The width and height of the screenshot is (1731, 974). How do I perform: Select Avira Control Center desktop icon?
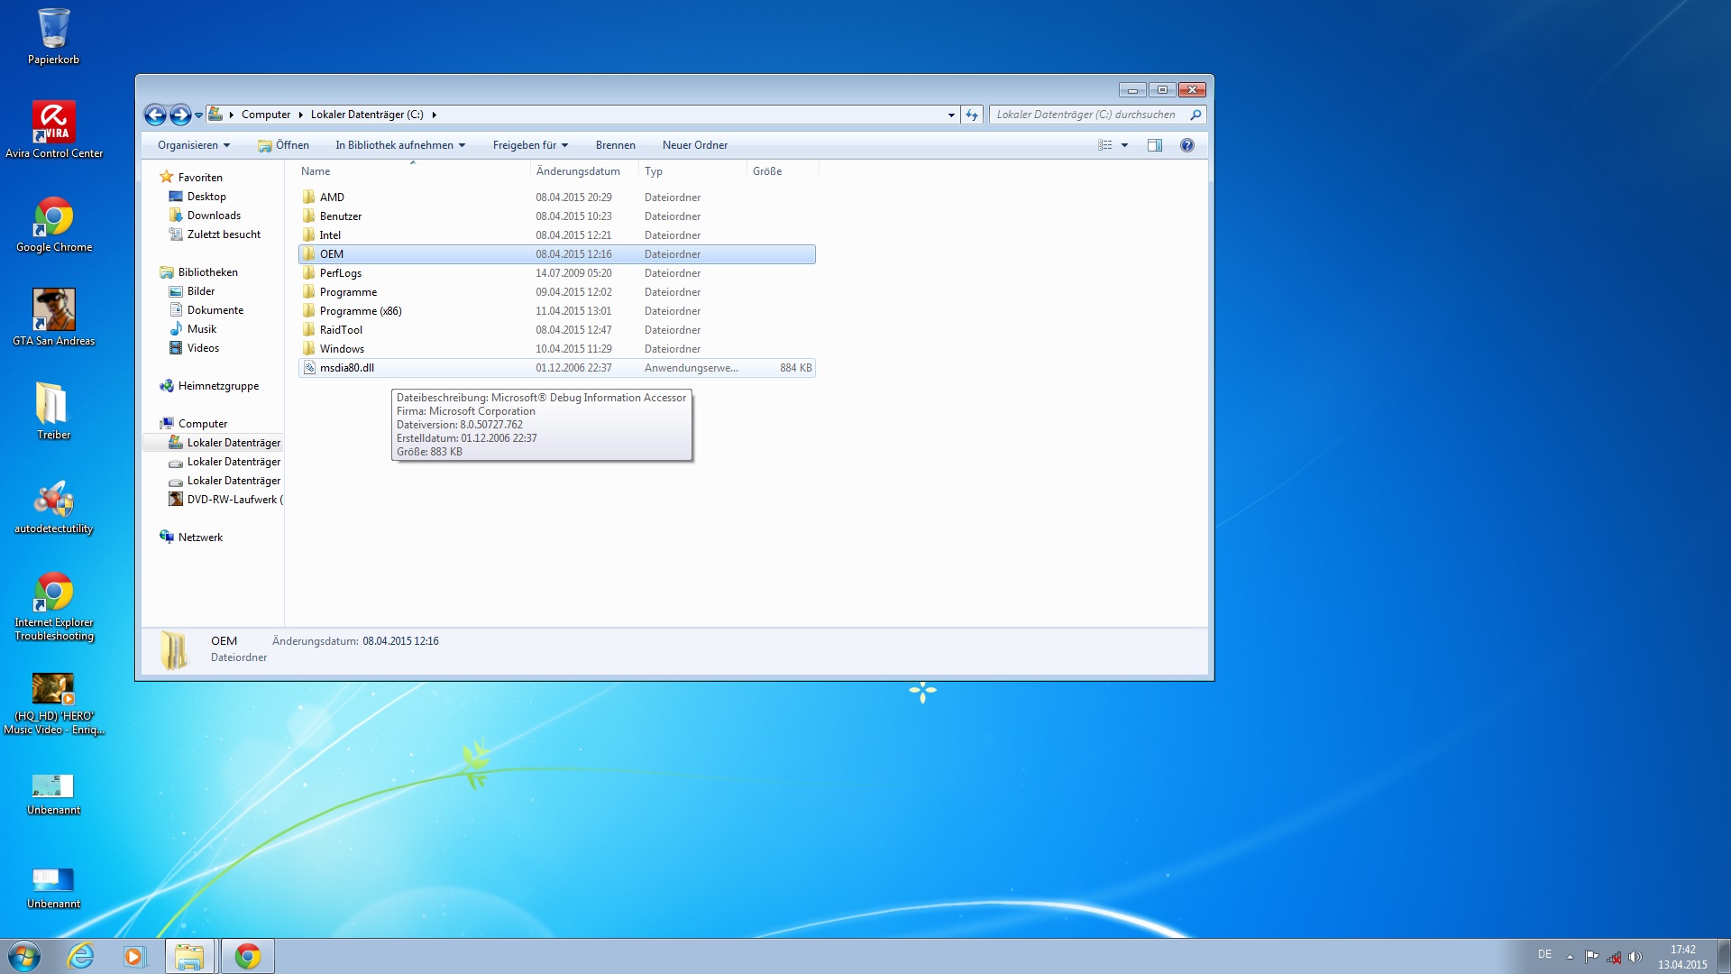54,131
